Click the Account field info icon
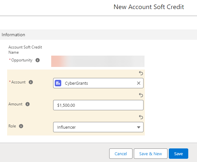Screen dimensions: 197x162 tap(31, 82)
